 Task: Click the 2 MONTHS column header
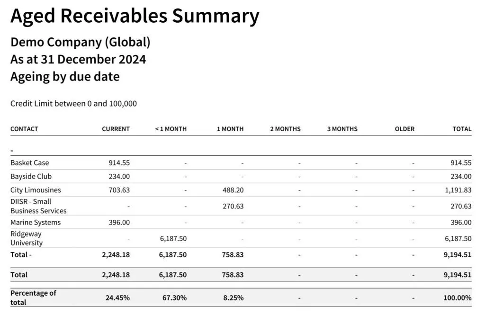pyautogui.click(x=285, y=129)
